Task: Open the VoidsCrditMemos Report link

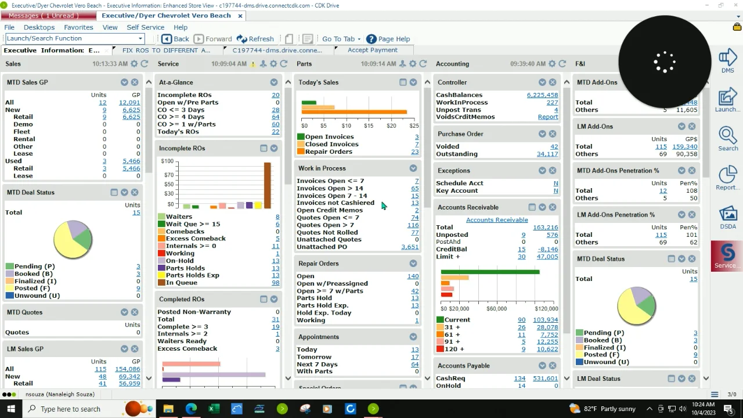Action: tap(548, 117)
